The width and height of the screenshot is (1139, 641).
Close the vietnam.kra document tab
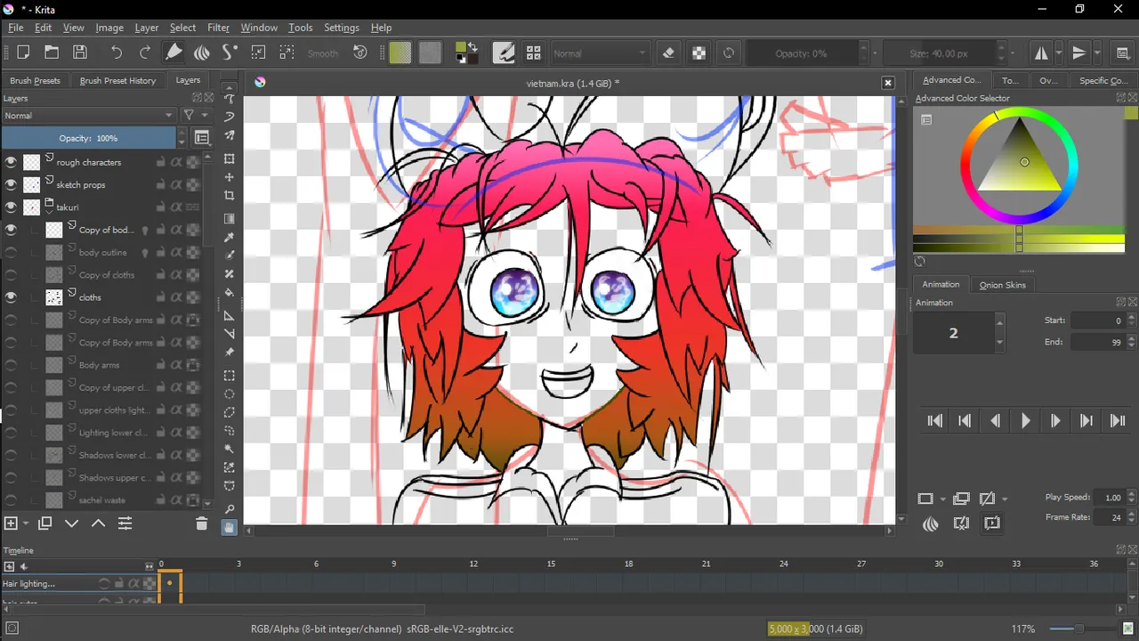[887, 83]
